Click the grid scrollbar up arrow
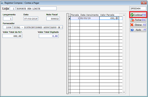The height and width of the screenshot is (97, 148). click(124, 15)
